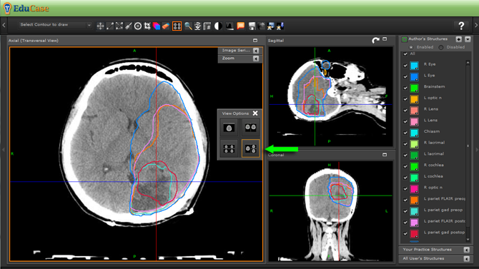Select two-view layout in View Options
Screen dimensions: 479x269
point(251,128)
